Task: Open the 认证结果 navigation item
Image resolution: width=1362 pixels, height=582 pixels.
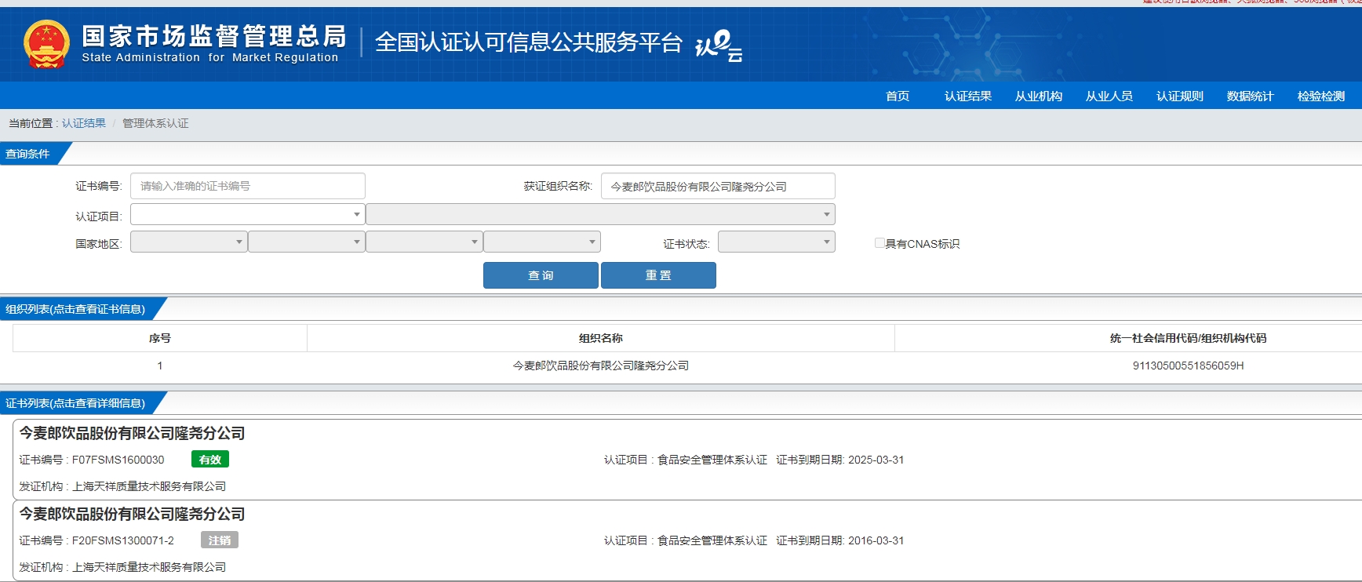Action: [x=968, y=96]
